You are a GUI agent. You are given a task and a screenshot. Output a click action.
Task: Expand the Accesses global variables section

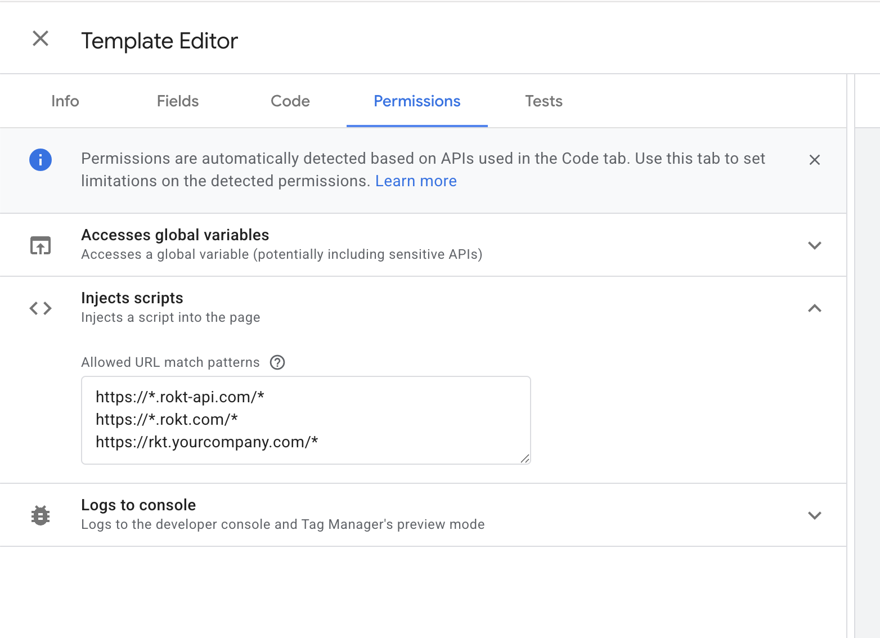click(814, 245)
